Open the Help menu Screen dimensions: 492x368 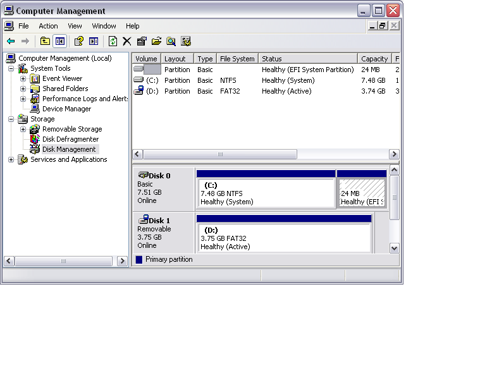tap(133, 26)
